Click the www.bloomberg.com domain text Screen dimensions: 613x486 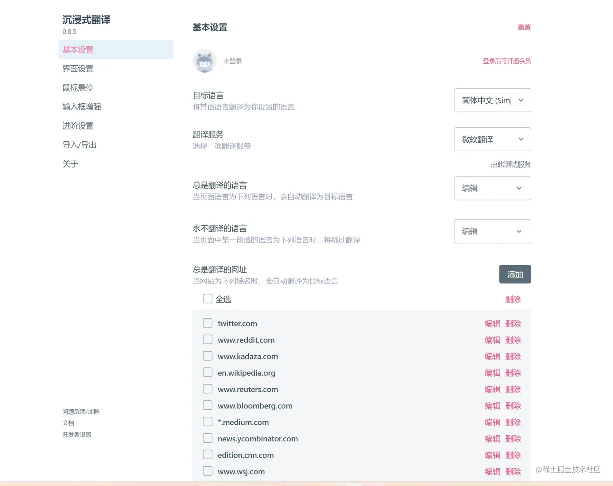[255, 406]
